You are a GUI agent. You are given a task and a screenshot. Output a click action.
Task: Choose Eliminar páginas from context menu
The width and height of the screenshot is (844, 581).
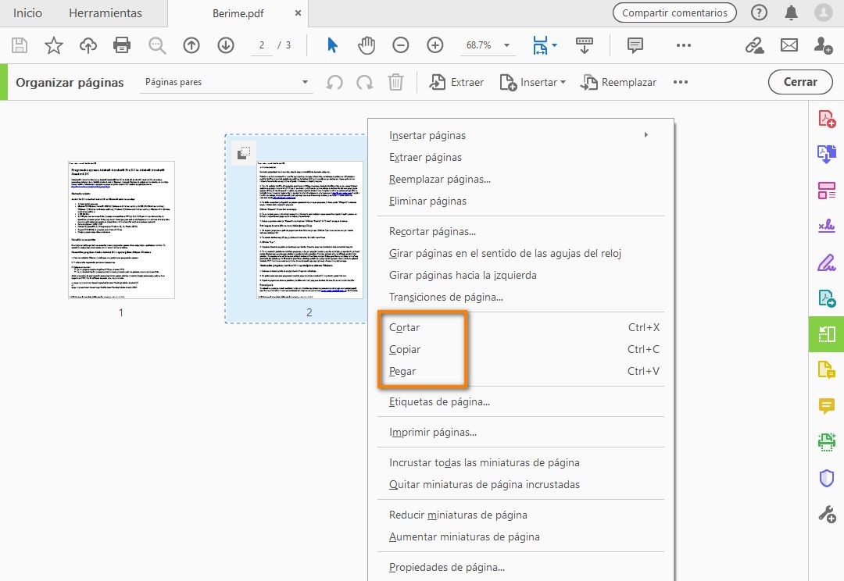427,201
